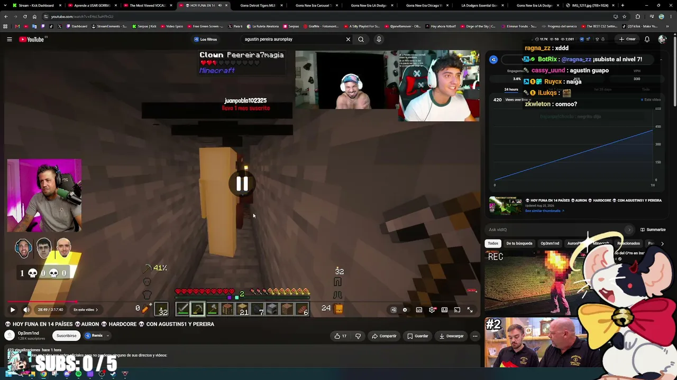Image resolution: width=677 pixels, height=380 pixels.
Task: Click the vidIQ icon in player controls
Action: (394, 310)
